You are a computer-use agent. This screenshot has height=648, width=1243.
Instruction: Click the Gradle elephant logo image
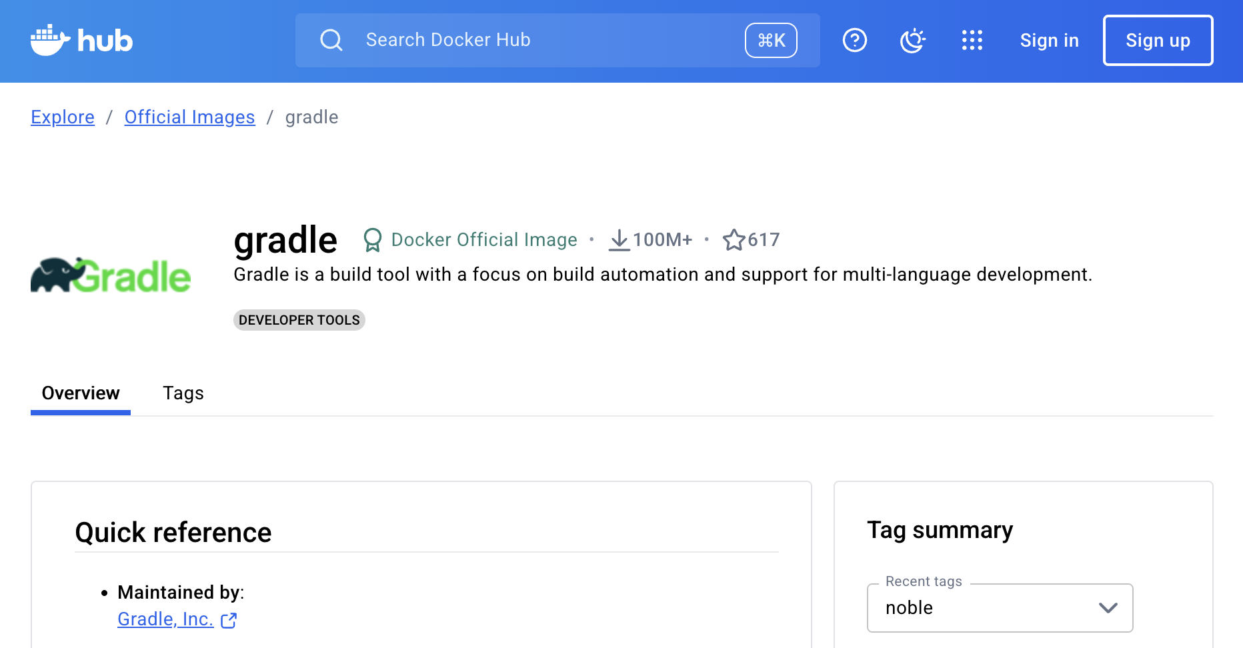click(111, 275)
